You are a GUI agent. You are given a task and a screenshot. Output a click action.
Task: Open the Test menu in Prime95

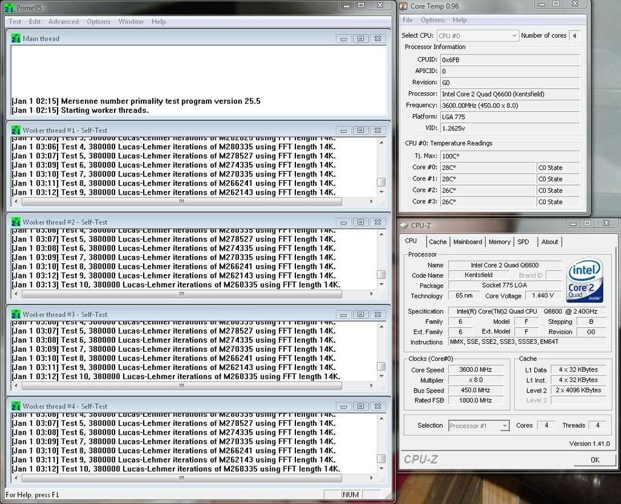click(15, 22)
